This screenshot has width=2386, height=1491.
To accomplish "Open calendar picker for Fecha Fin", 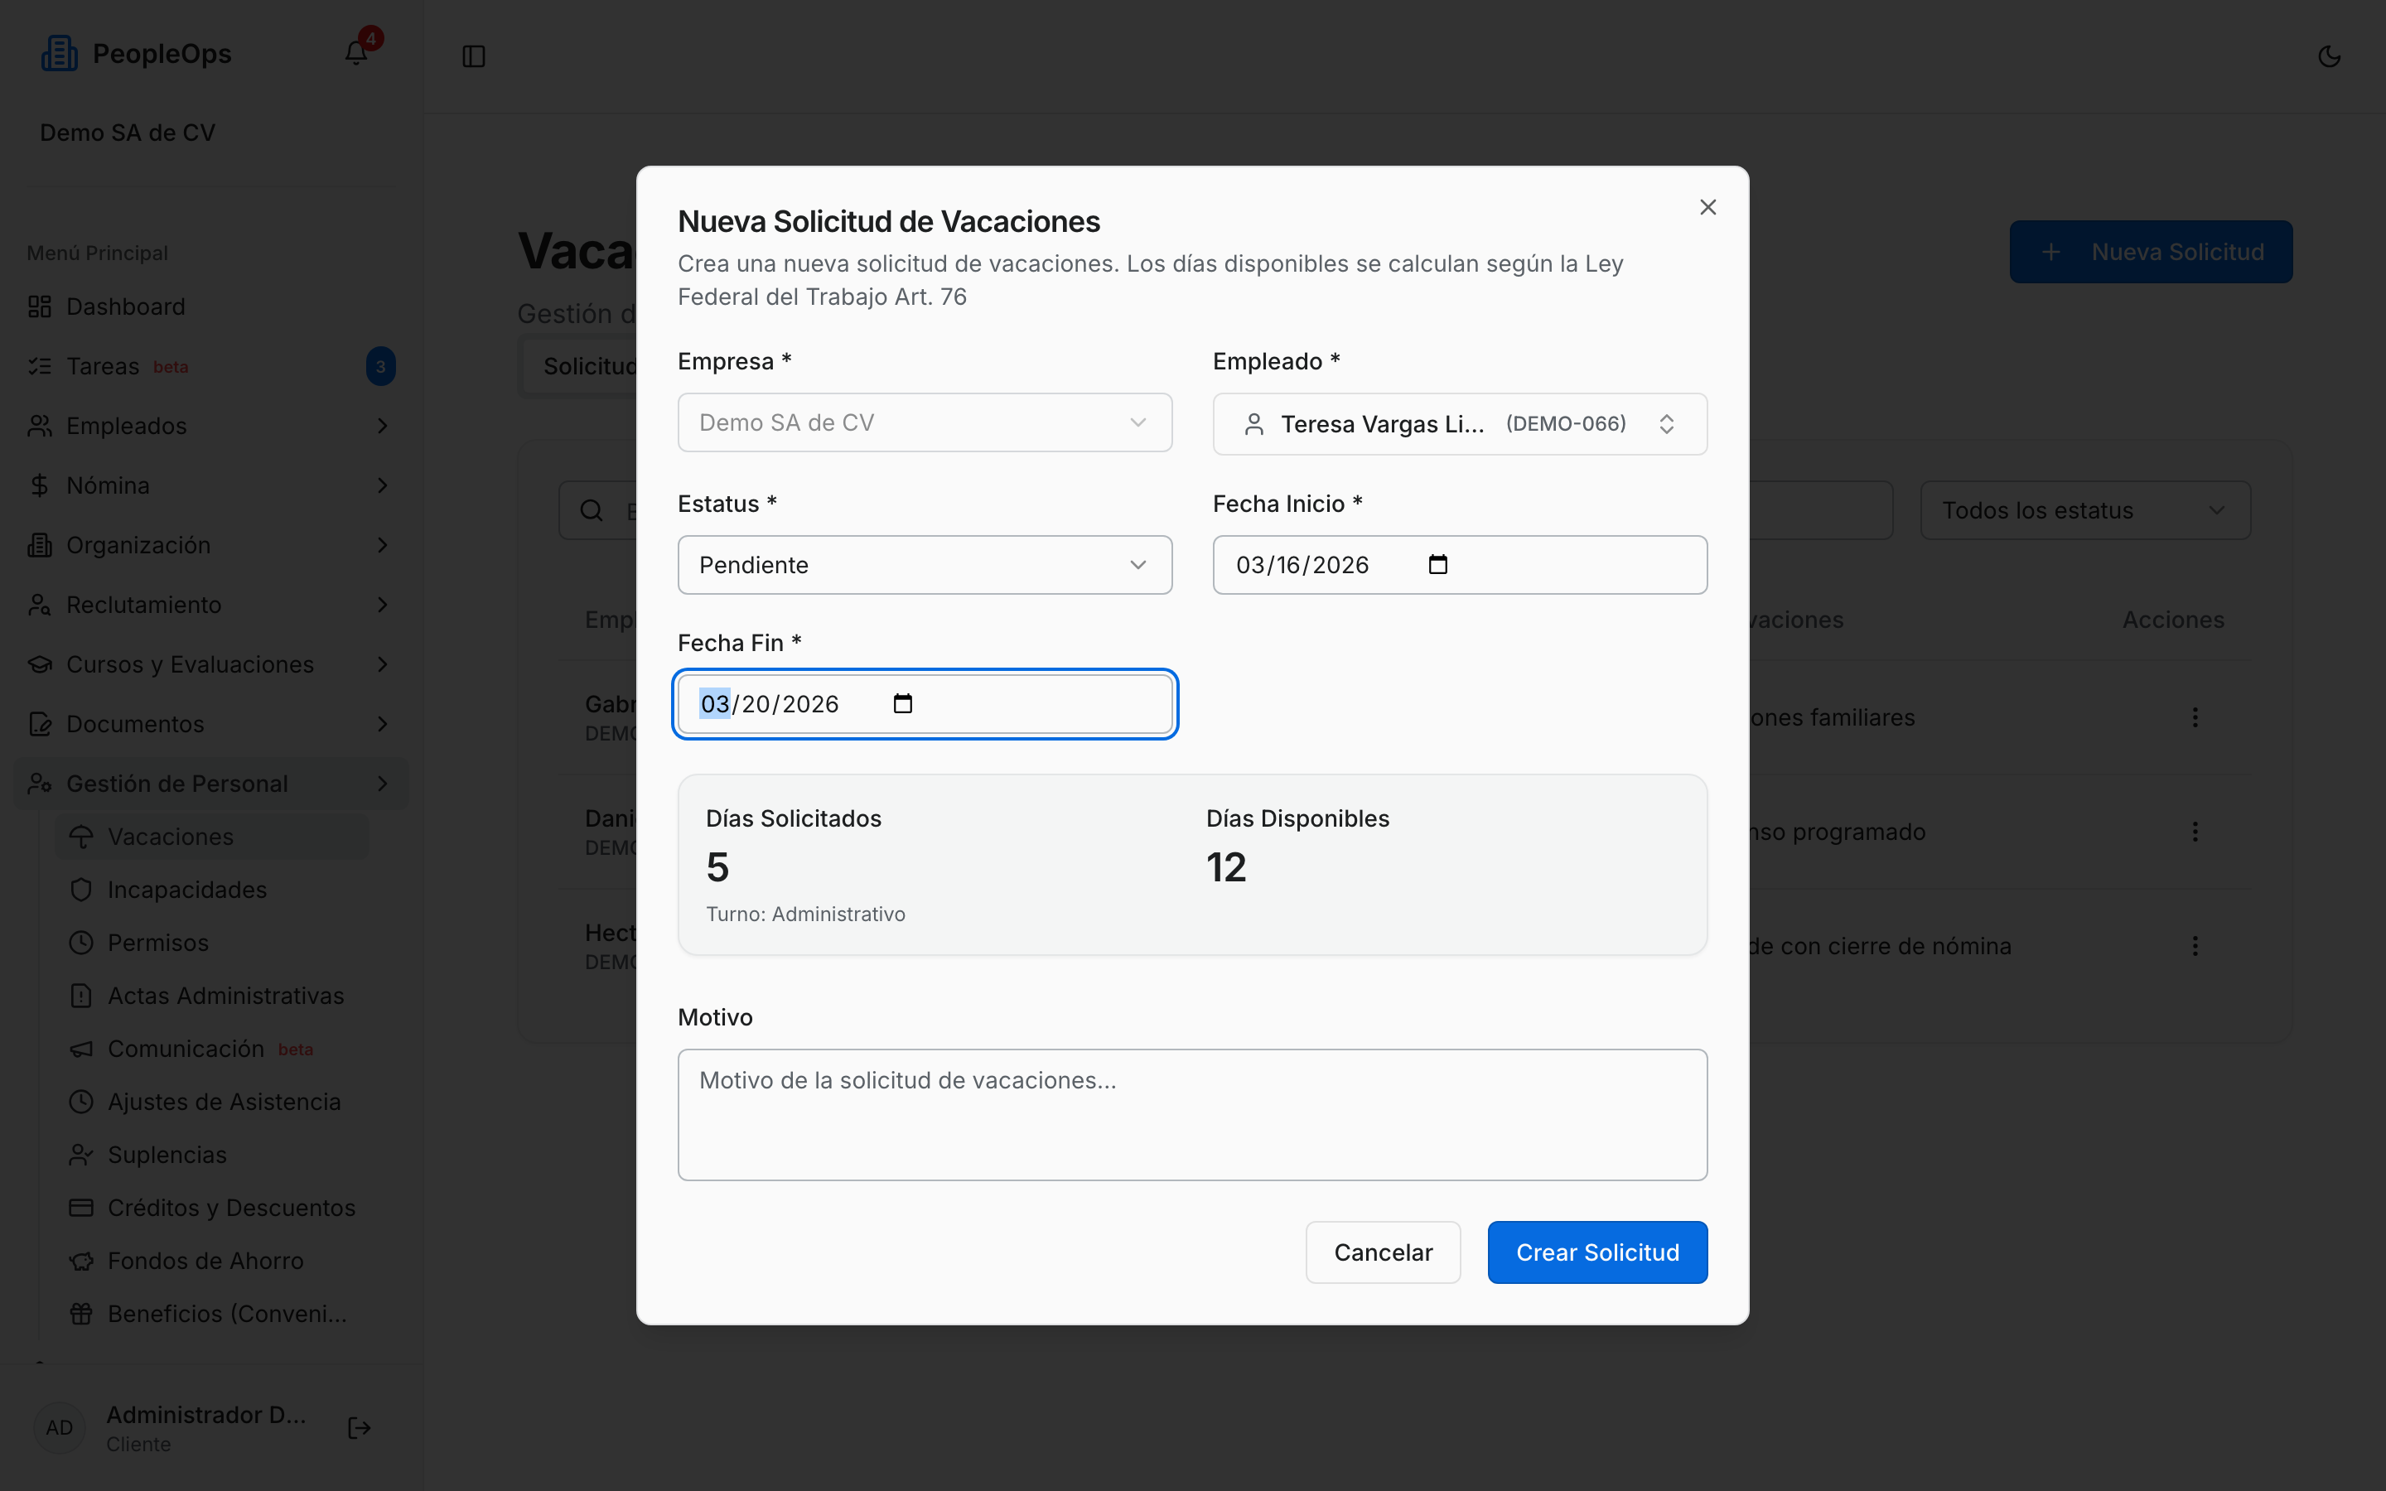I will pos(902,704).
